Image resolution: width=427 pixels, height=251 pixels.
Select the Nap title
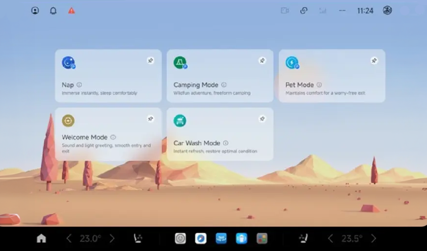[68, 85]
